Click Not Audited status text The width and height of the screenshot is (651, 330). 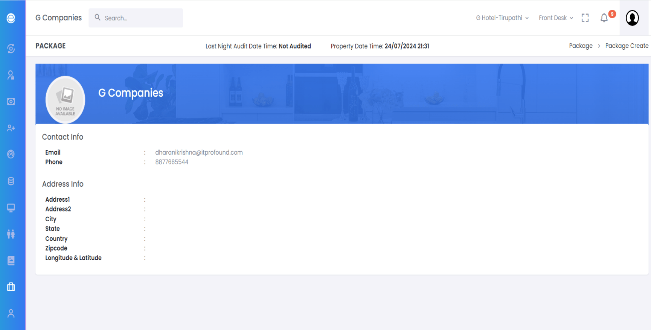coord(295,46)
